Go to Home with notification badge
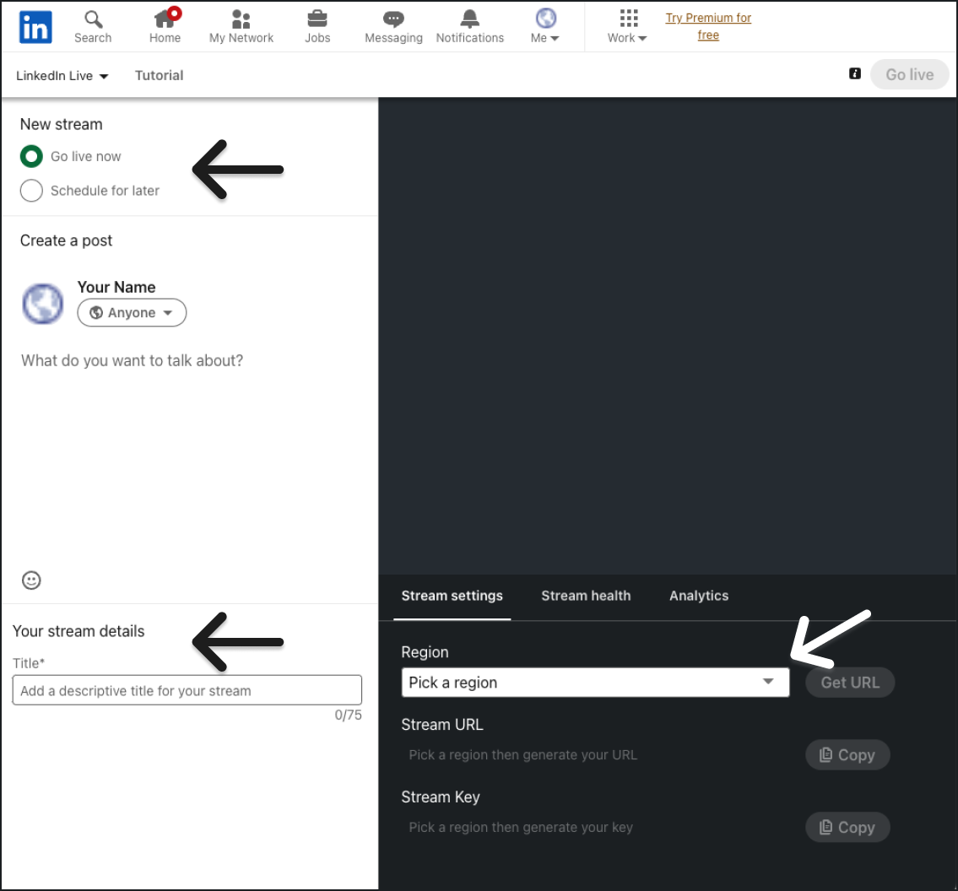Viewport: 958px width, 891px height. [165, 26]
